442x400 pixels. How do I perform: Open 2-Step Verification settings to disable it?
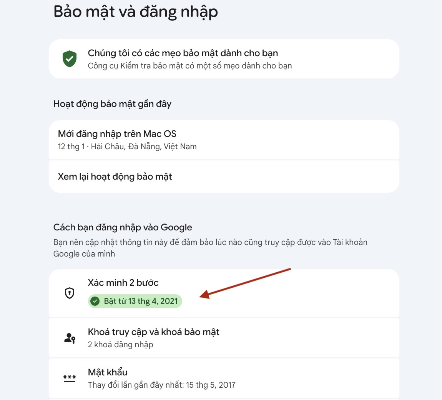[223, 293]
